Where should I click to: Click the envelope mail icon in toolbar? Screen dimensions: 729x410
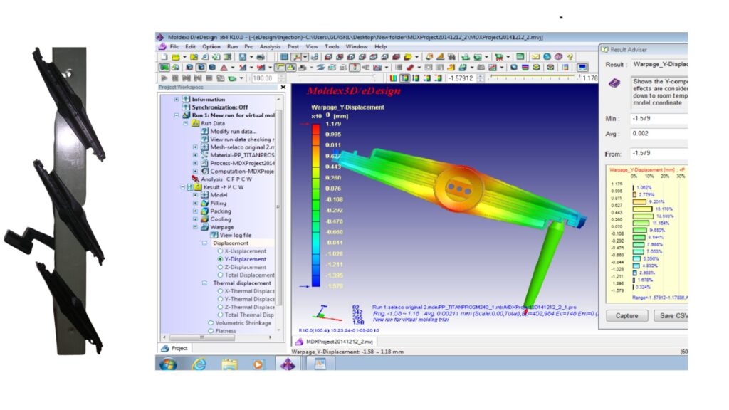(535, 57)
